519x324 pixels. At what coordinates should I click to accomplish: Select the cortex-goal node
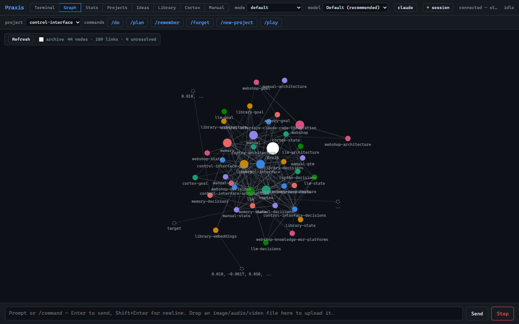point(195,177)
